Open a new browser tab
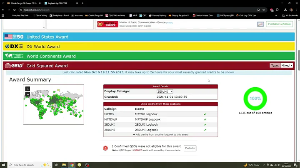Viewport: 300px width, 168px height. pos(82,3)
